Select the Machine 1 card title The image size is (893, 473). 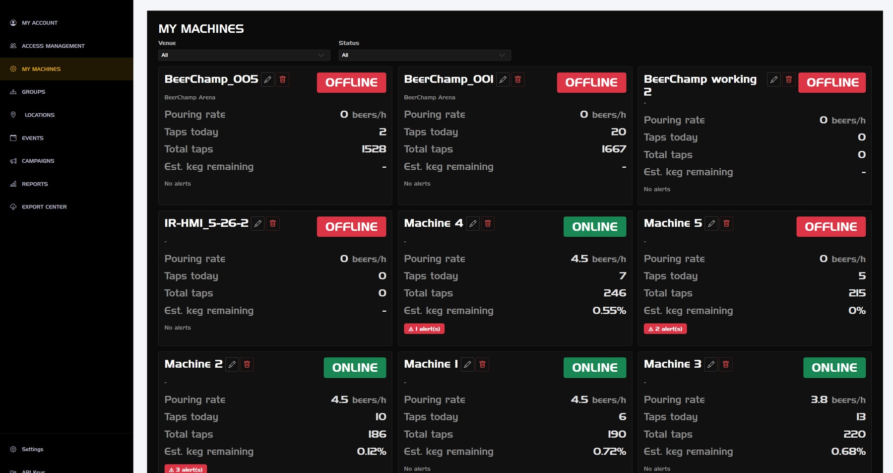(x=431, y=364)
